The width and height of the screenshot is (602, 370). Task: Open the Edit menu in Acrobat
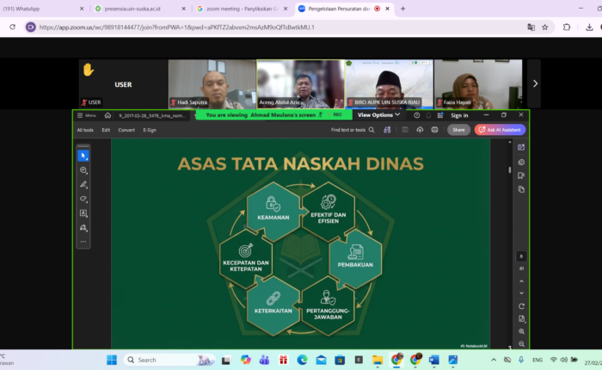(x=106, y=130)
